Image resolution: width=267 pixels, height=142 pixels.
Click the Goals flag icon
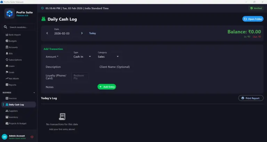click(7, 72)
